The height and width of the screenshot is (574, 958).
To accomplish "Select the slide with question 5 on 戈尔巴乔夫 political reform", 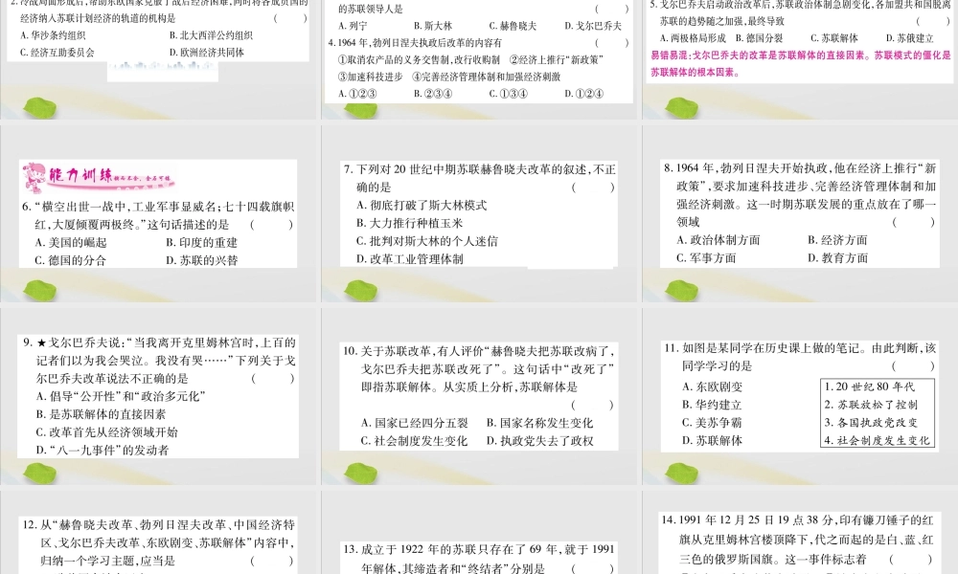I will [x=800, y=59].
